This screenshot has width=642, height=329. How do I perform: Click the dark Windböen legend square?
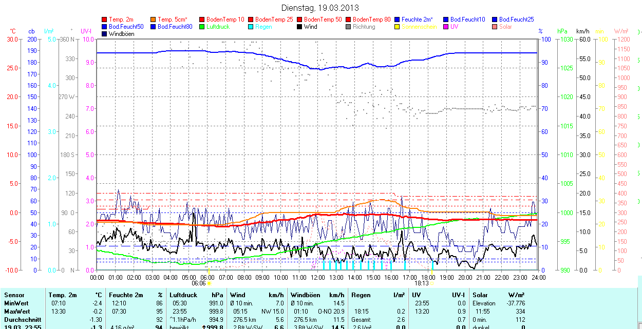[105, 34]
